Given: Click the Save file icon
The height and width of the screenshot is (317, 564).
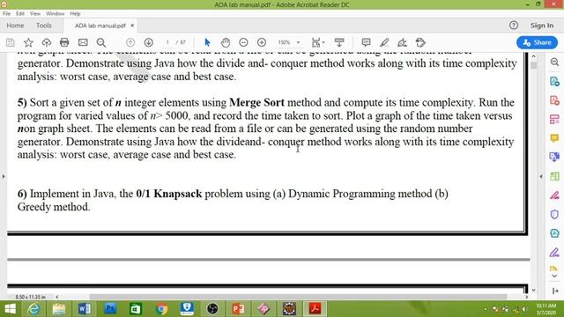Looking at the screenshot, I should [10, 42].
